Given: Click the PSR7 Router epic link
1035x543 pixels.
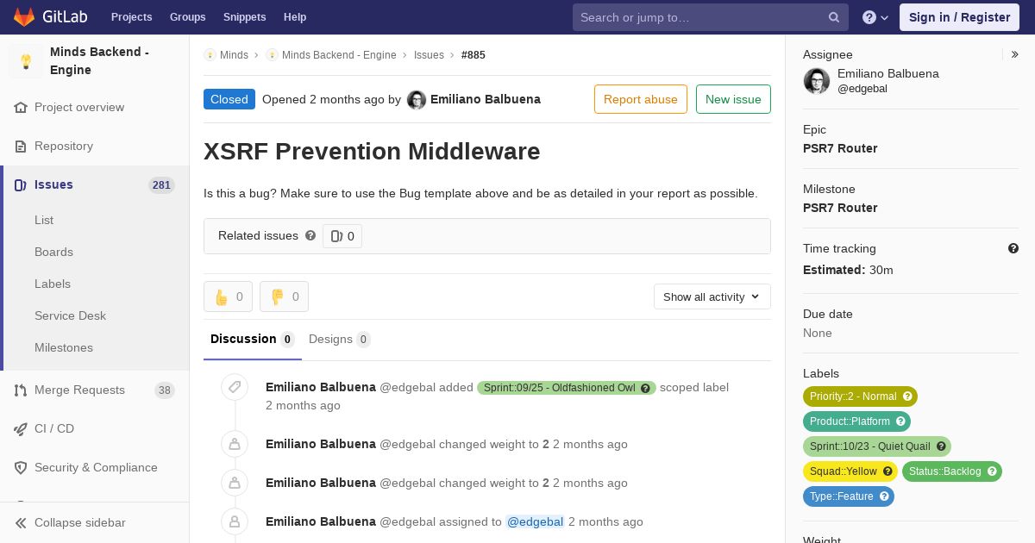Looking at the screenshot, I should click(840, 148).
